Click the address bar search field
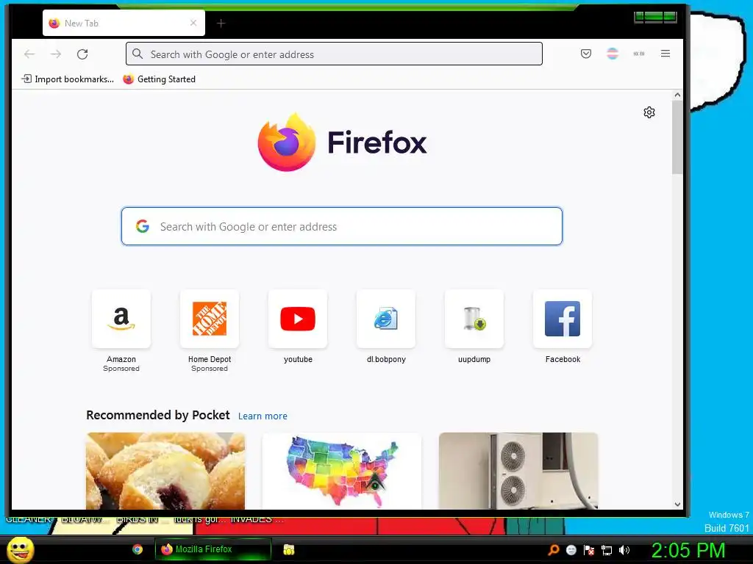Screen dimensions: 753x564 [x=335, y=54]
